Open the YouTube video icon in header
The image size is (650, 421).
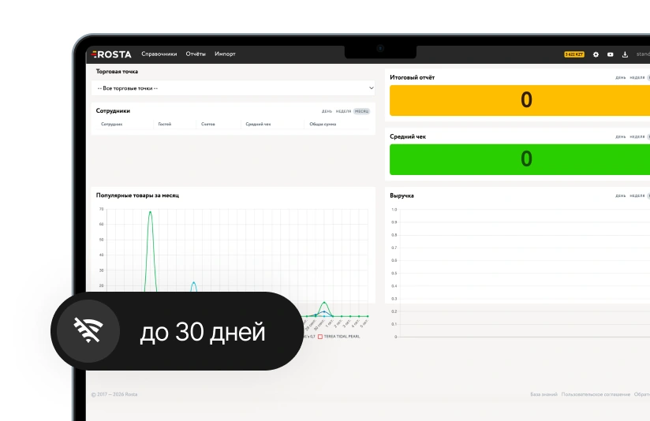tap(611, 54)
